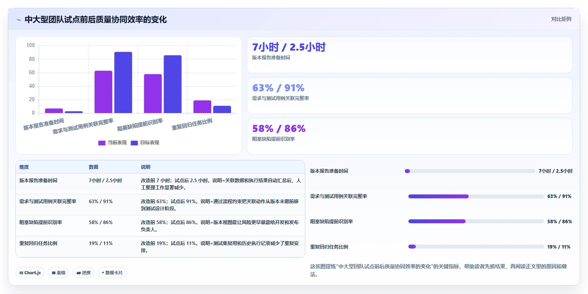Image resolution: width=588 pixels, height=294 pixels.
Task: Click the 数据 column header
Action: [94, 167]
